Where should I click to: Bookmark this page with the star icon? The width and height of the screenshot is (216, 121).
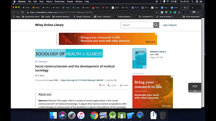coord(157,12)
